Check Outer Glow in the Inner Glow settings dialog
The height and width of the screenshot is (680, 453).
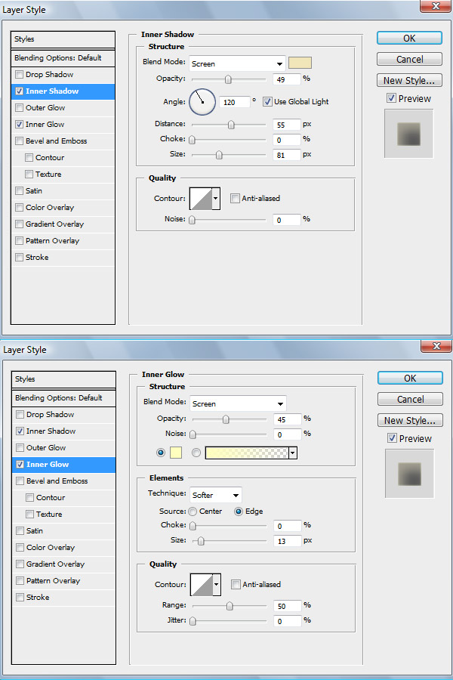[x=20, y=447]
